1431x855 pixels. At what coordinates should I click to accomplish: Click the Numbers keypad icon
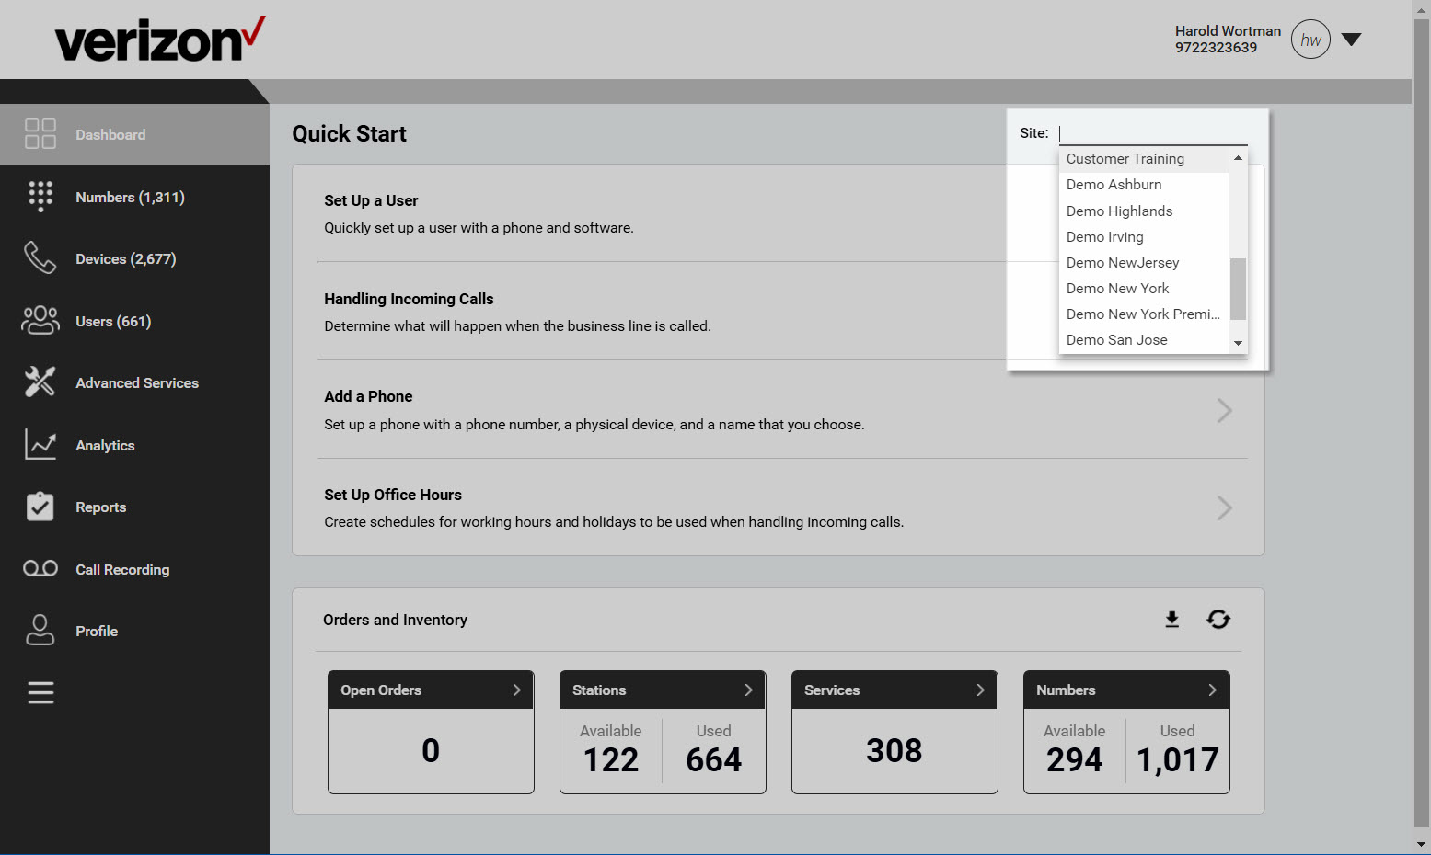[40, 196]
